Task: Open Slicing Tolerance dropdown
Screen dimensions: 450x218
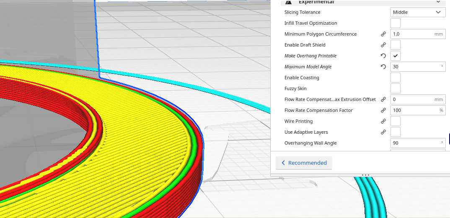Action: pos(417,12)
